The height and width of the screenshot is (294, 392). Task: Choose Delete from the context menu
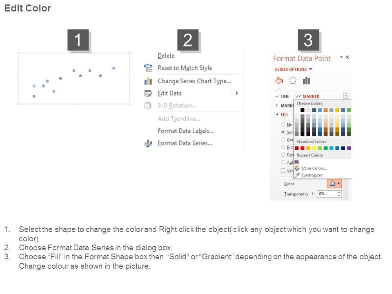(166, 56)
